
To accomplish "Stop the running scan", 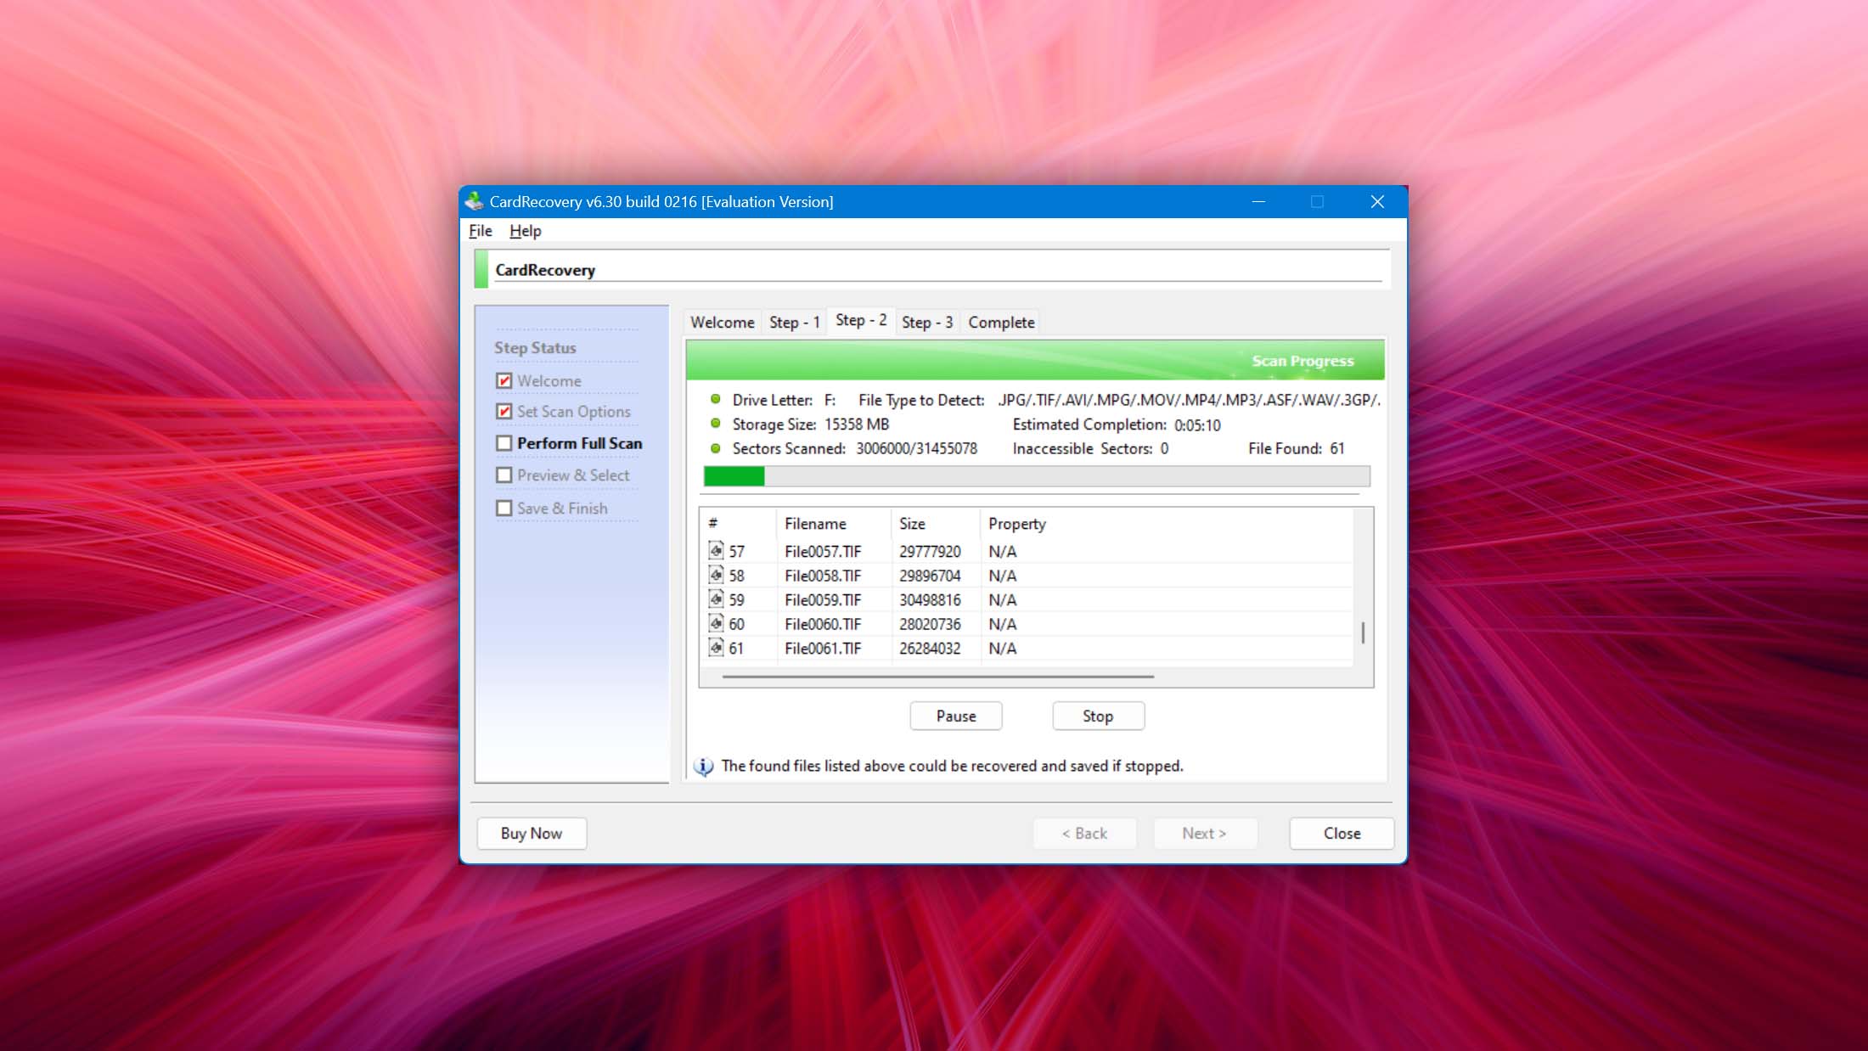I will [x=1098, y=716].
